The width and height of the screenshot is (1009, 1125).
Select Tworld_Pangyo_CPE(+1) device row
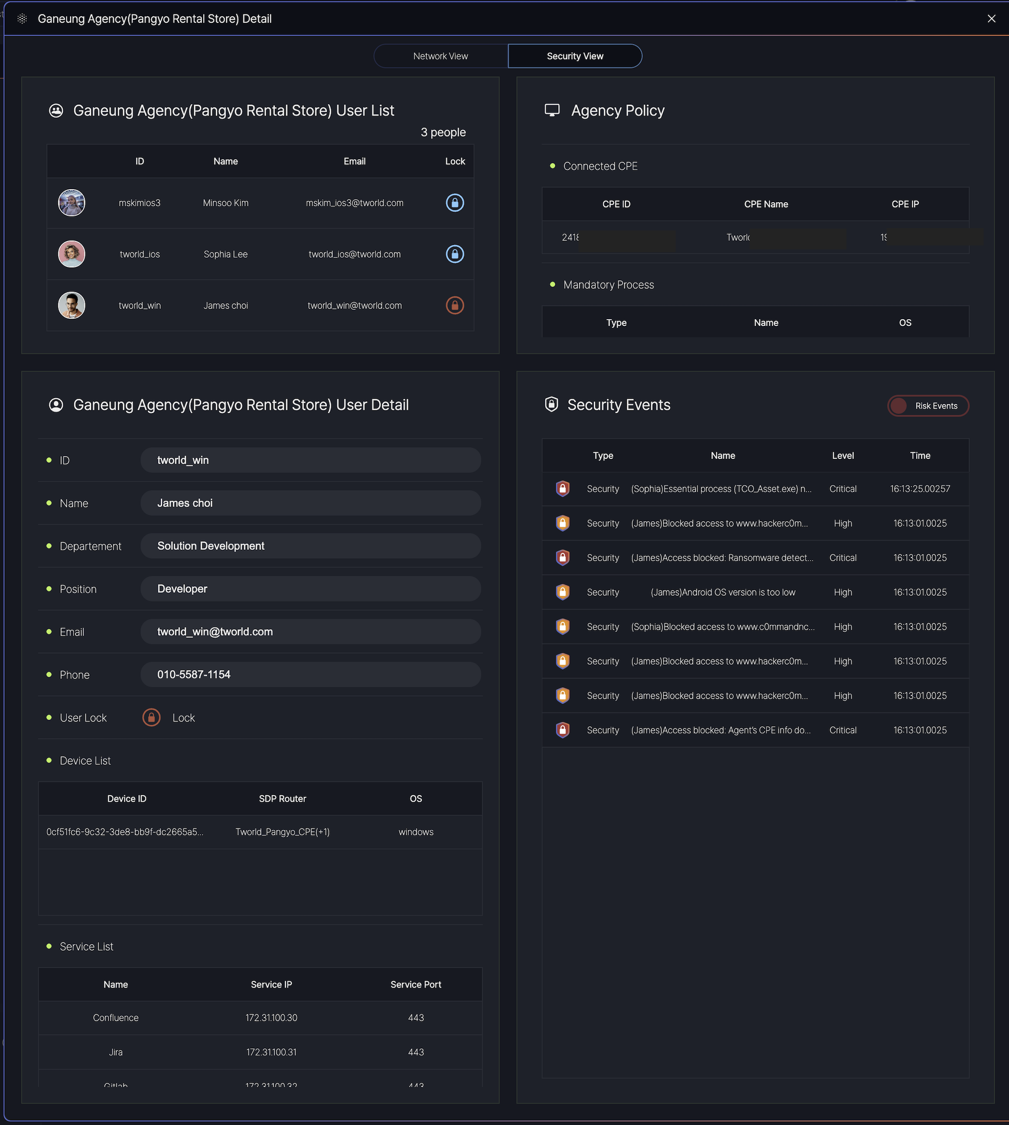point(282,832)
